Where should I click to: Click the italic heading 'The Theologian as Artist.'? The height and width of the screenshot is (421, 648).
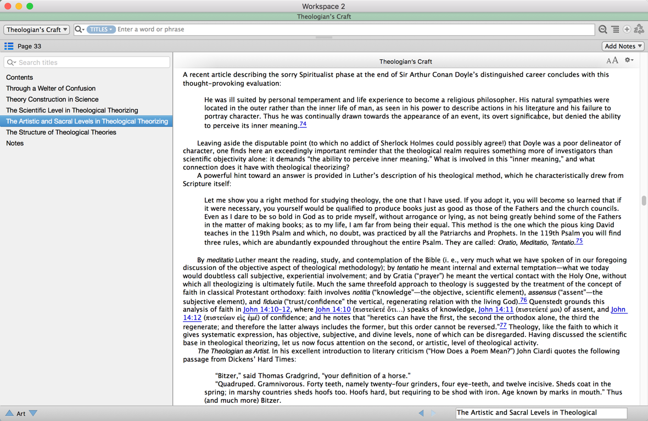(233, 351)
